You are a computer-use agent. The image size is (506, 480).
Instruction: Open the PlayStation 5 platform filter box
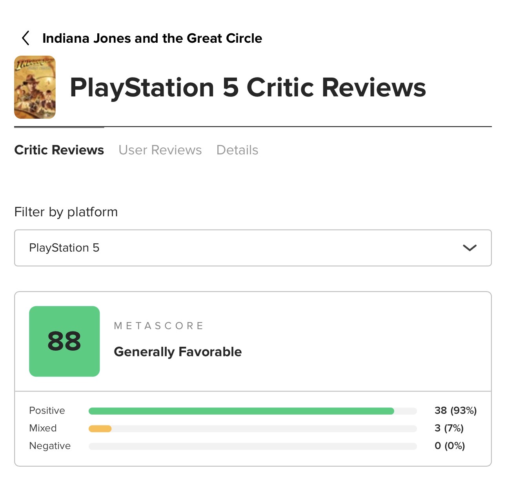coord(253,248)
